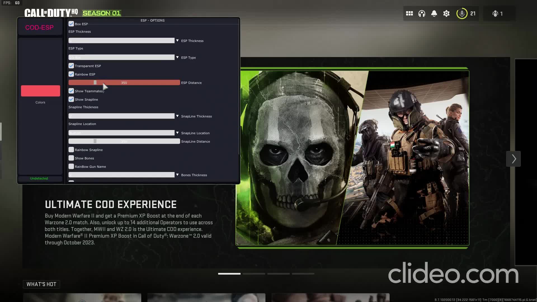537x302 pixels.
Task: Open the social party icon showing 1
Action: (498, 13)
